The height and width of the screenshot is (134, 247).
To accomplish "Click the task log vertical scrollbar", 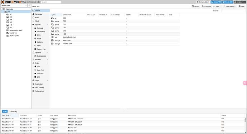I will tap(246, 120).
